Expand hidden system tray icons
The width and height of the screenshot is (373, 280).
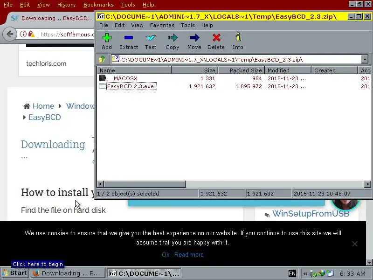coord(305,273)
